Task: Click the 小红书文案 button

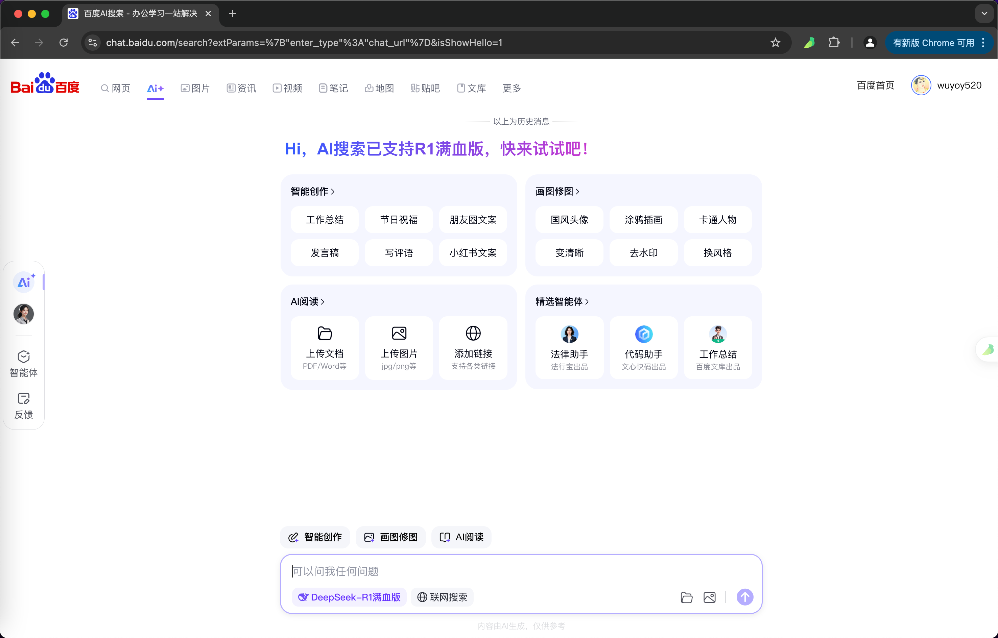Action: [473, 253]
